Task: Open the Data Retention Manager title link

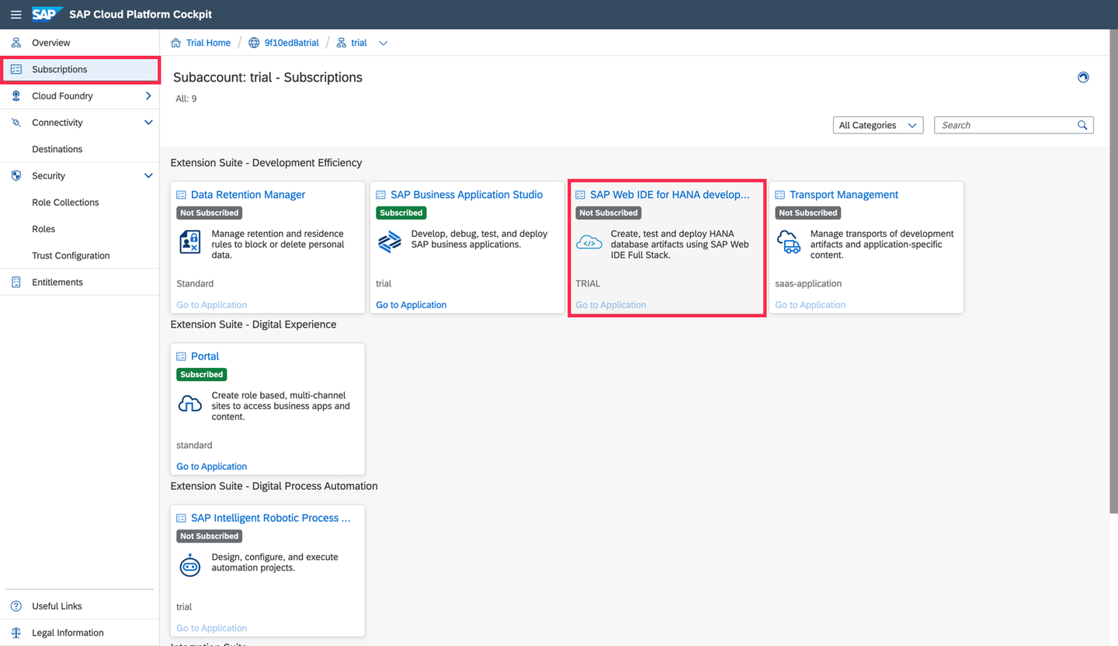Action: click(248, 195)
